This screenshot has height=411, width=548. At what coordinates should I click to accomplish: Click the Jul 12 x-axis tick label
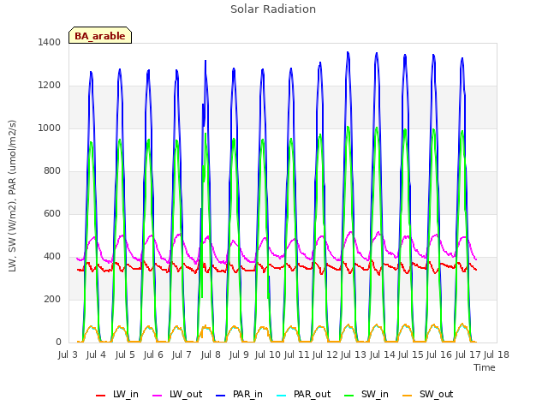(325, 354)
